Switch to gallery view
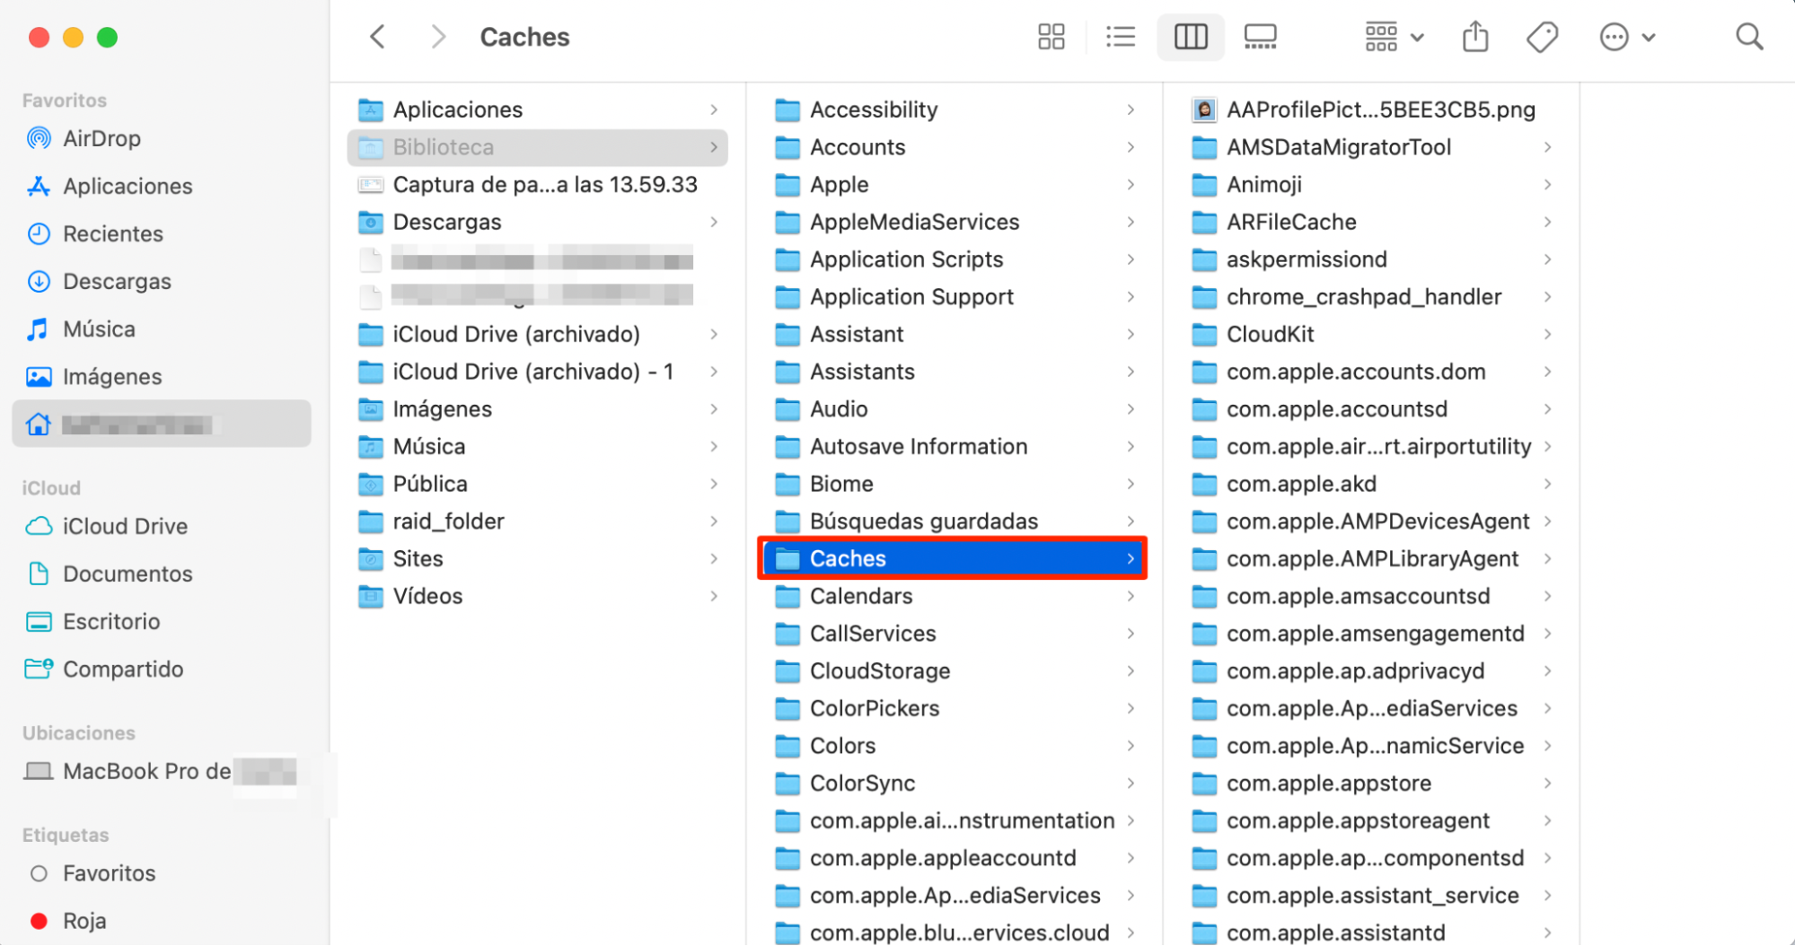The width and height of the screenshot is (1795, 946). pos(1260,37)
